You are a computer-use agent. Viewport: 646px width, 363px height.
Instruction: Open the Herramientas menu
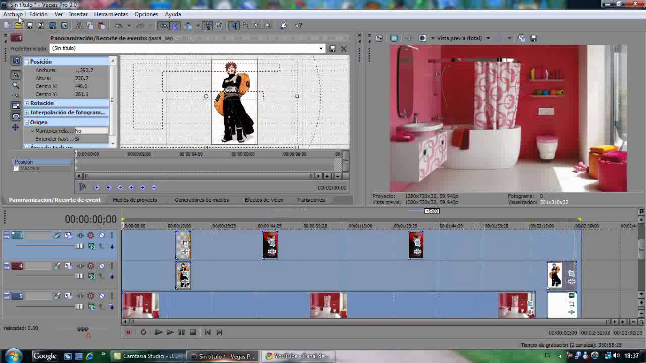point(111,14)
